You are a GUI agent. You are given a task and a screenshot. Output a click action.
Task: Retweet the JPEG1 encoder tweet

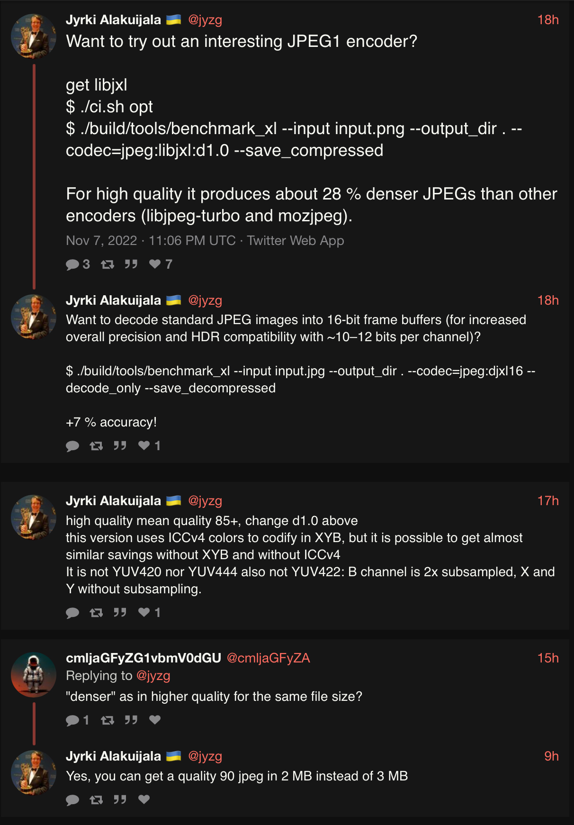[x=108, y=264]
